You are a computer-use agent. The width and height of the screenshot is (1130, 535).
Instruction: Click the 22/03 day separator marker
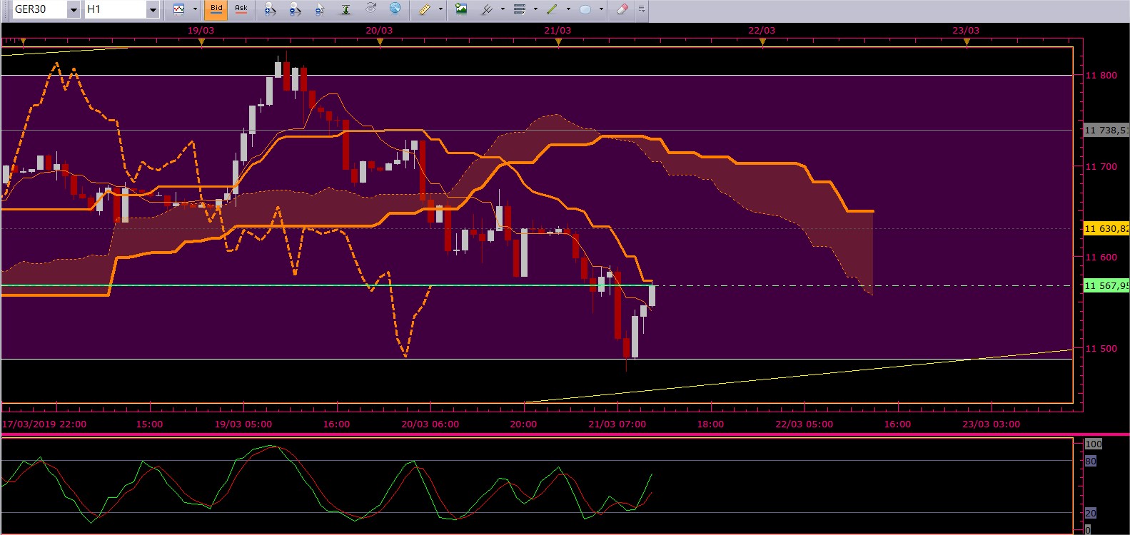point(762,42)
